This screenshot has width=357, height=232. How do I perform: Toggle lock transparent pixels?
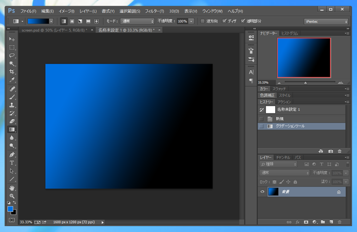275,182
